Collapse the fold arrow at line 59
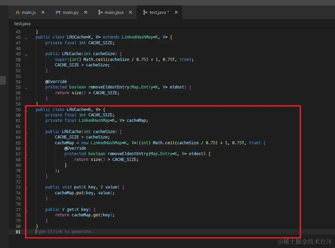Screen dimensions: 335x248 pos(27,111)
